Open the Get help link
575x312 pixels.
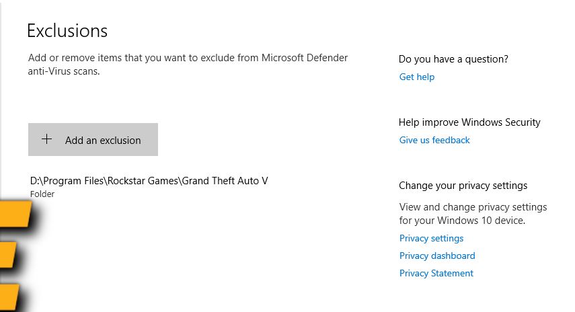[416, 77]
